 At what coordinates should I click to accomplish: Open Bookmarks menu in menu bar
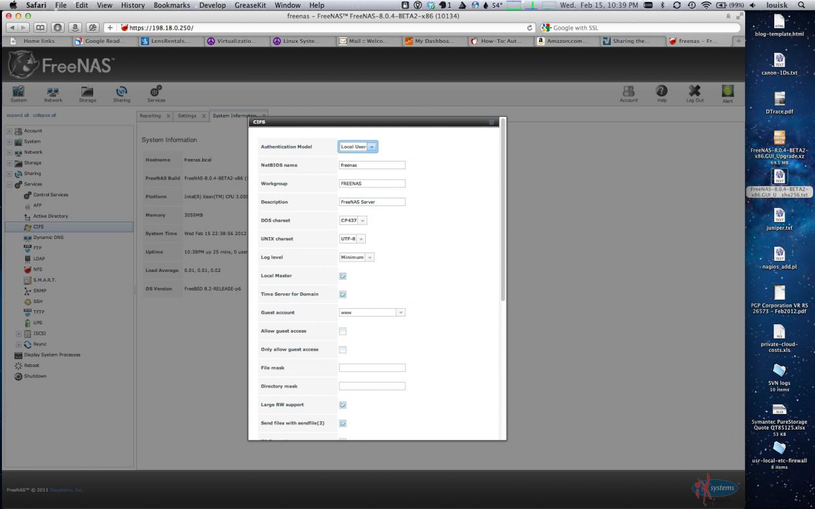click(173, 5)
